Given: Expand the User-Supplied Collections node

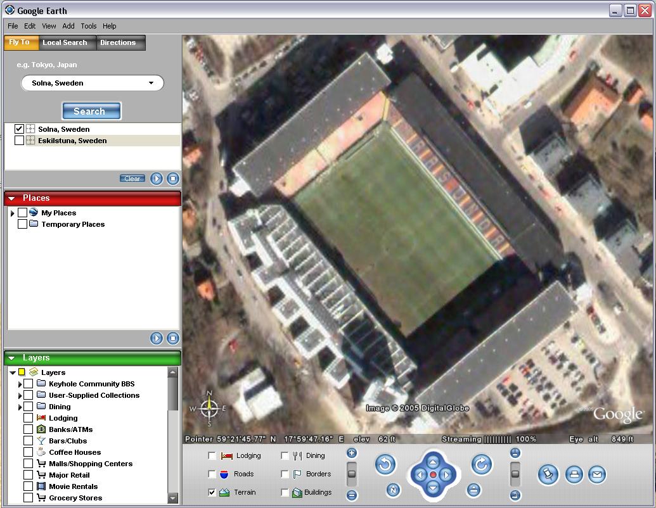Looking at the screenshot, I should click(20, 395).
